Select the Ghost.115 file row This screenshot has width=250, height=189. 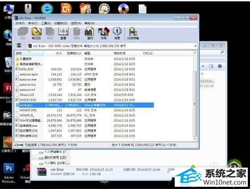[x=85, y=95]
